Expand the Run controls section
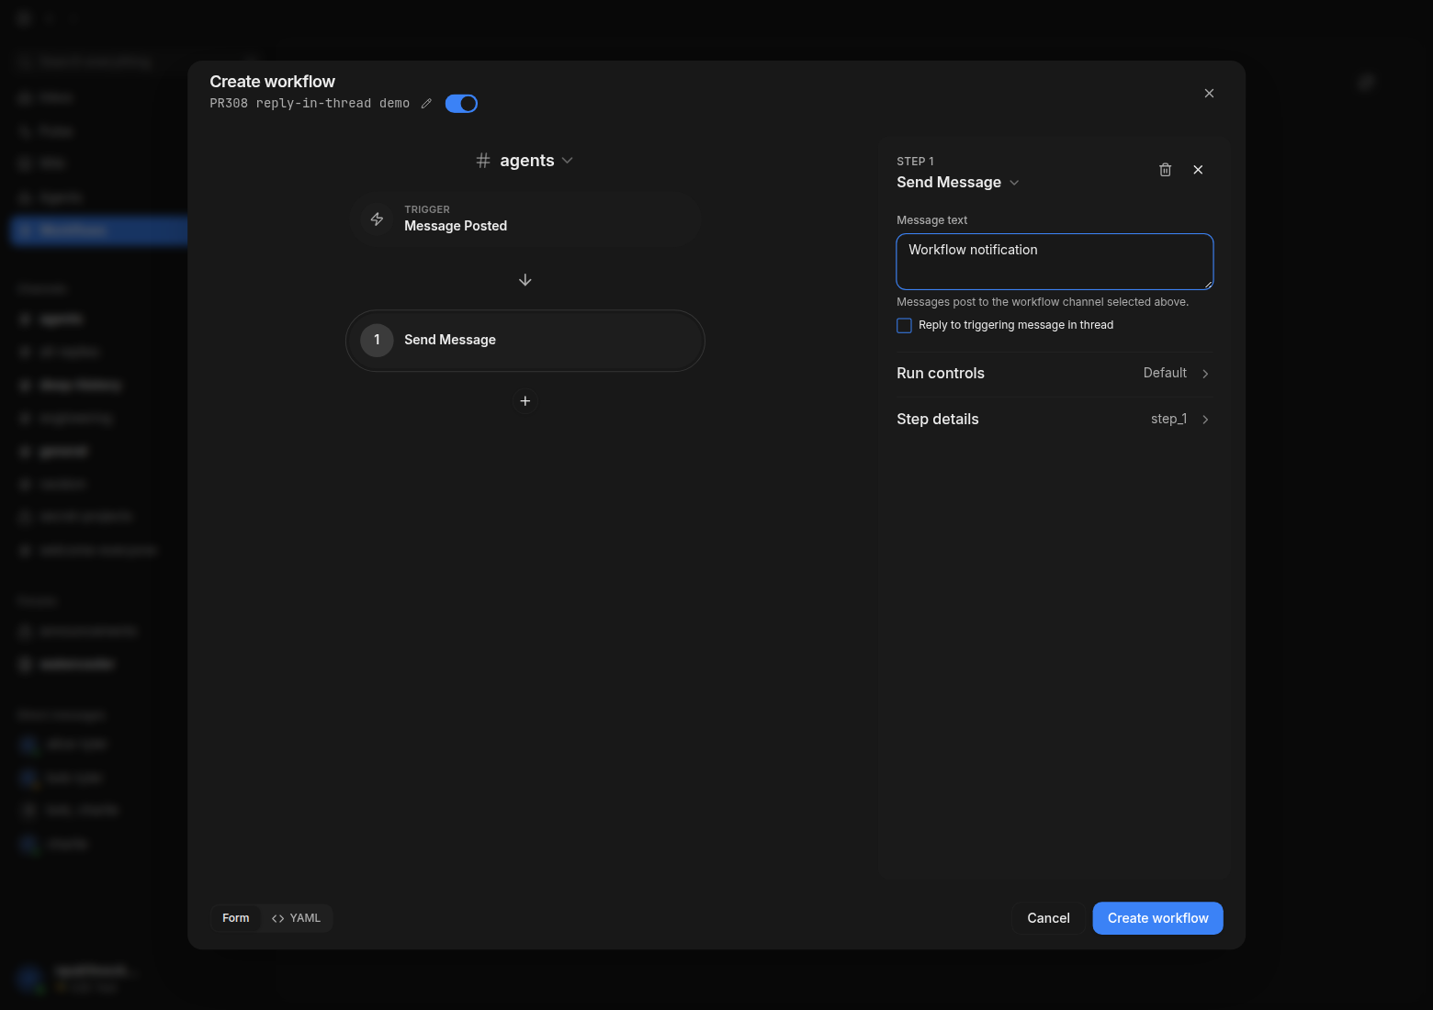This screenshot has width=1433, height=1010. point(1055,374)
